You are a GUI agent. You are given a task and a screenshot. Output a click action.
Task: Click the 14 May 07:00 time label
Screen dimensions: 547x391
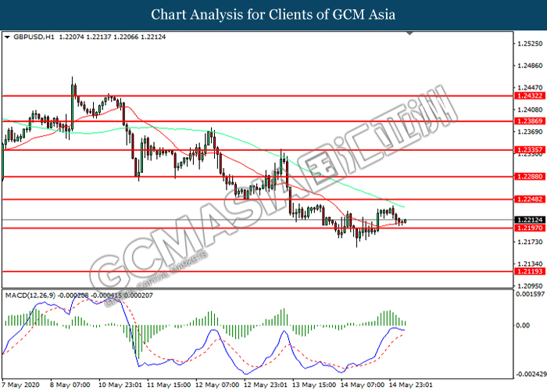click(x=363, y=385)
